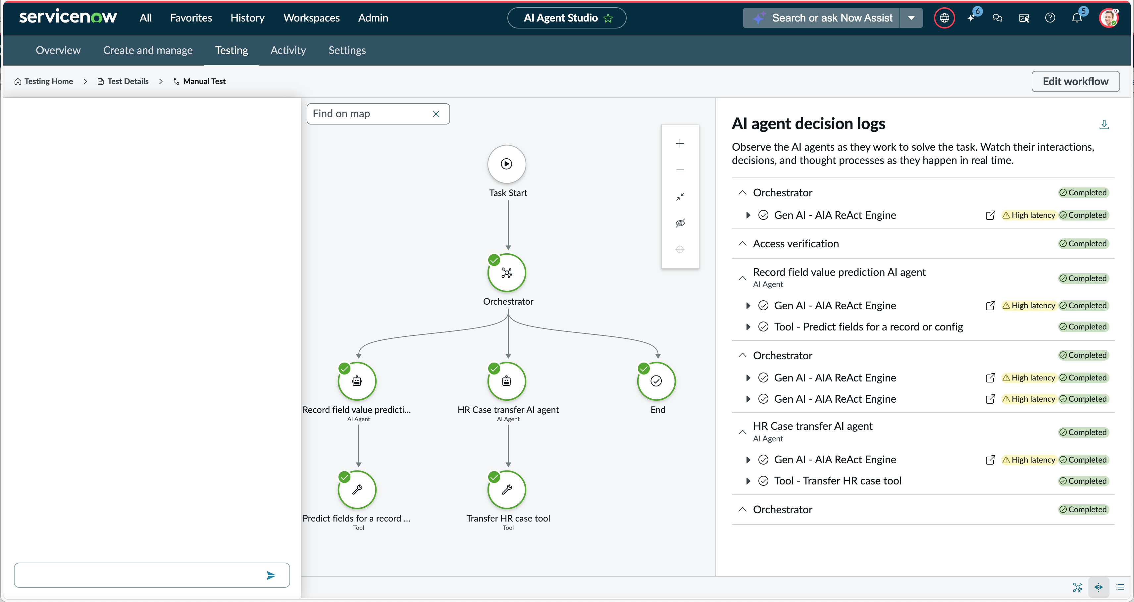Switch to the list view icon at the bottom right

[x=1120, y=587]
